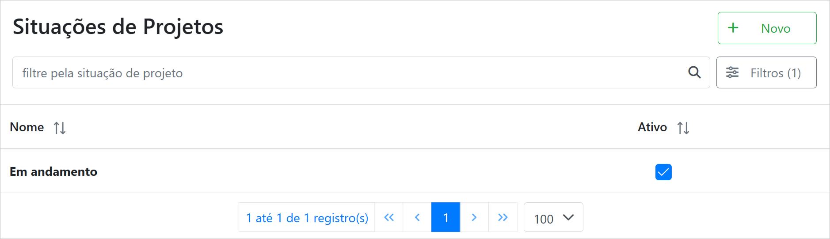Go to the next page arrow

pyautogui.click(x=474, y=217)
